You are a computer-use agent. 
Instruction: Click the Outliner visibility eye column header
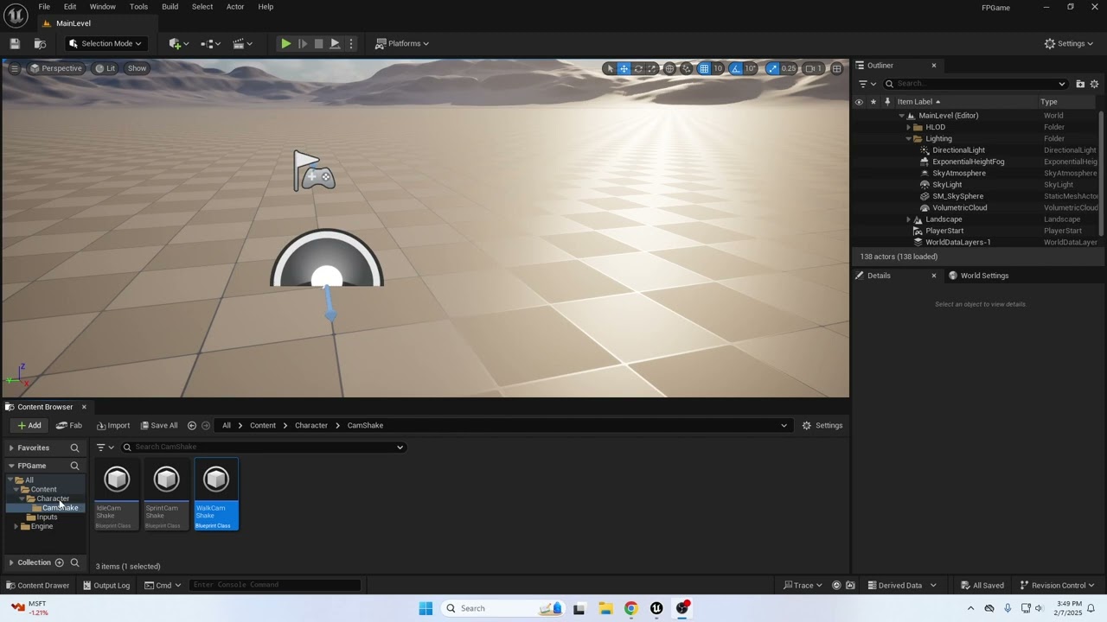[859, 102]
